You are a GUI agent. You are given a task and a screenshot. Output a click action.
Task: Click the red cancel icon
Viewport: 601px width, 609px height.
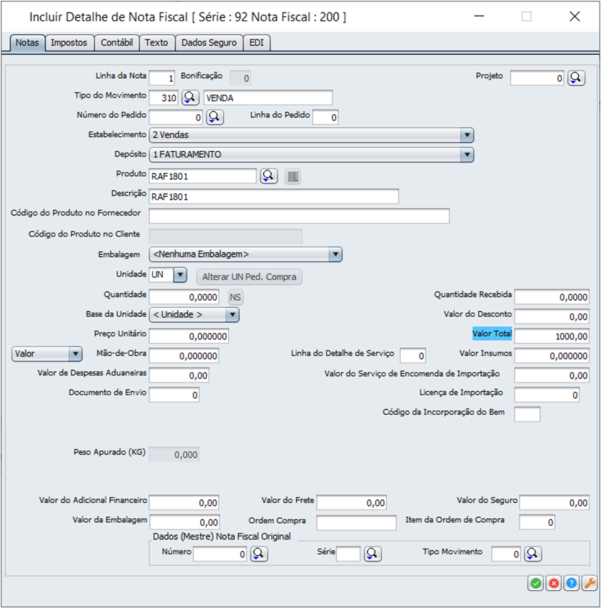pos(554,583)
